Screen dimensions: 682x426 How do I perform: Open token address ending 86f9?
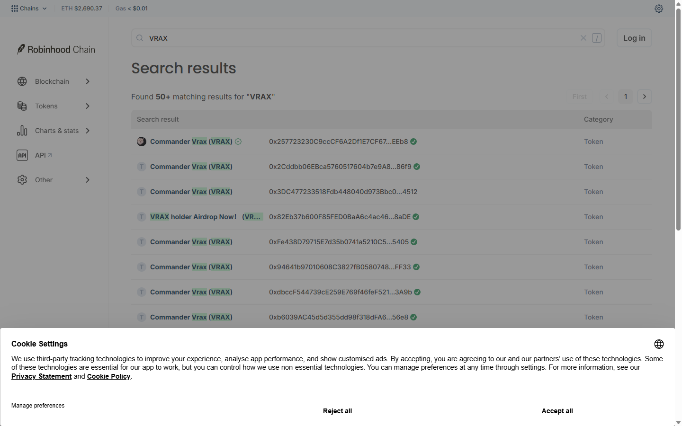(340, 167)
